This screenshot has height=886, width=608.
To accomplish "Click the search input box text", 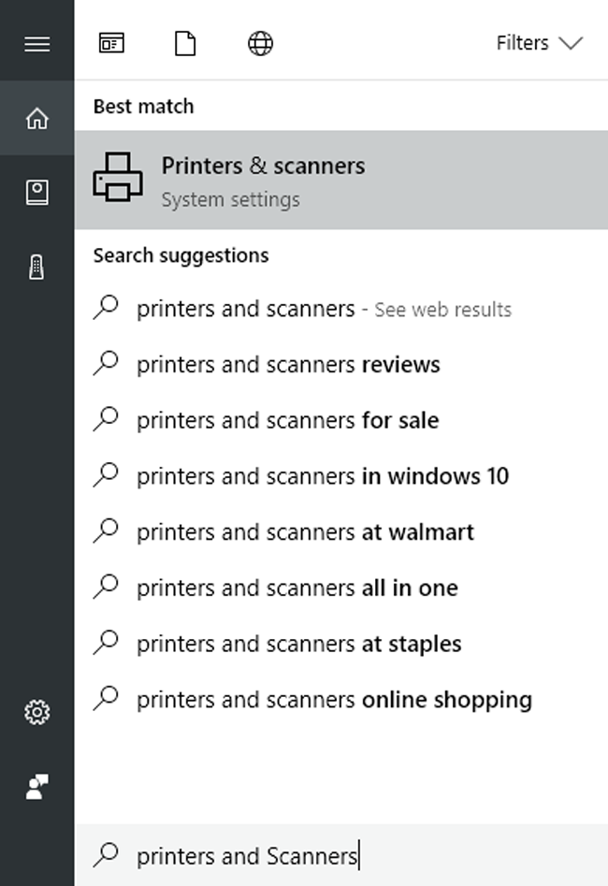I will coord(247,855).
